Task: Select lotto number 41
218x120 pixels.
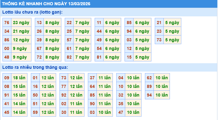Action: (7, 104)
